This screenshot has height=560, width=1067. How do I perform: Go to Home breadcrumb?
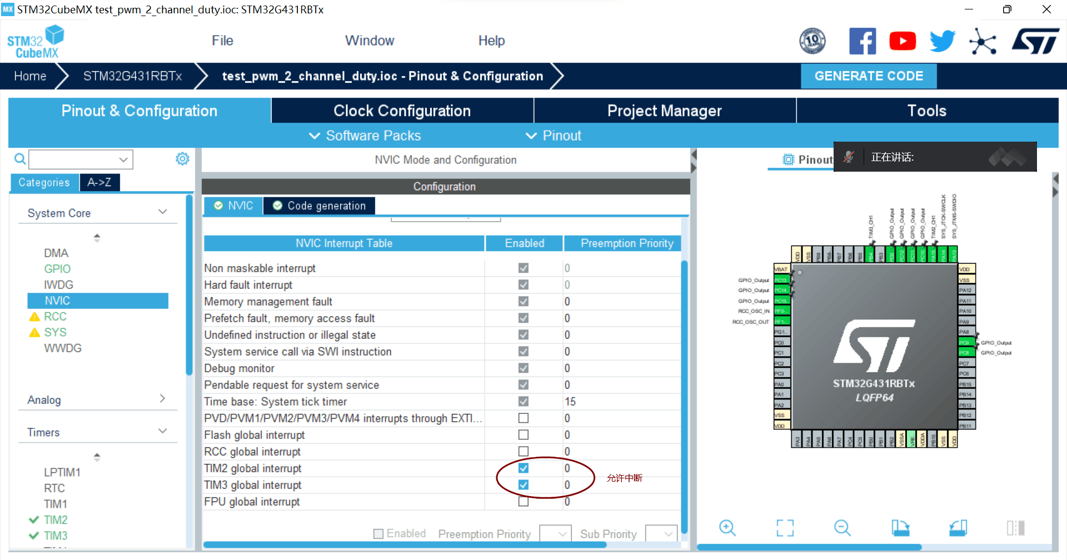pyautogui.click(x=30, y=76)
